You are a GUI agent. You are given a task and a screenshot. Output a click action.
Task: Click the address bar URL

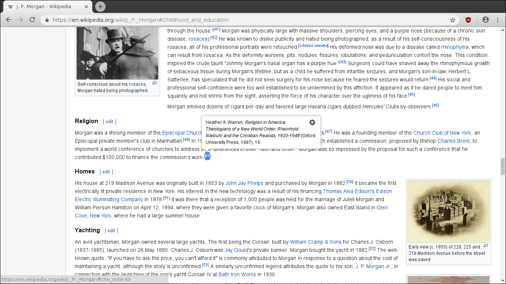click(141, 20)
